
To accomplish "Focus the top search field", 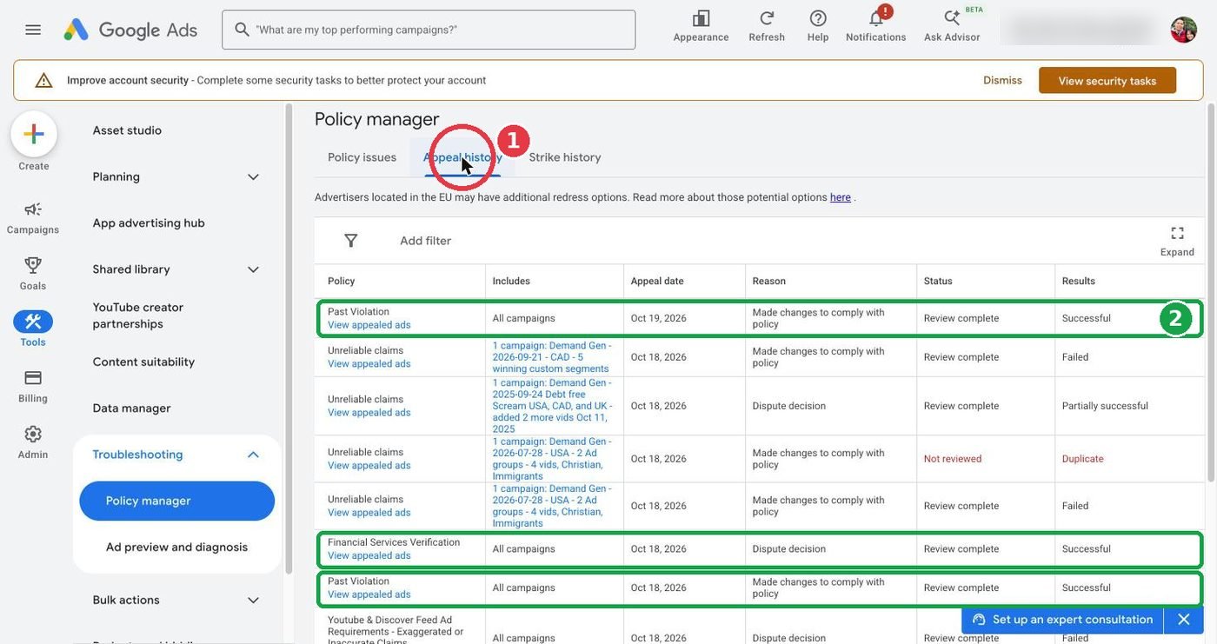I will 429,30.
